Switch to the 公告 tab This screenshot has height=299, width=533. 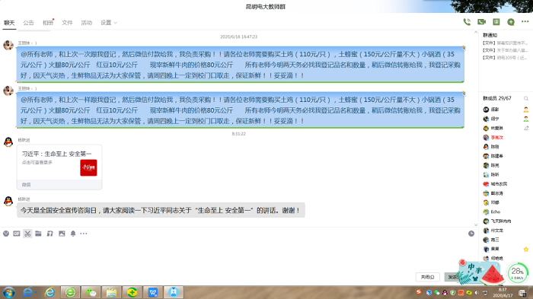click(x=29, y=23)
